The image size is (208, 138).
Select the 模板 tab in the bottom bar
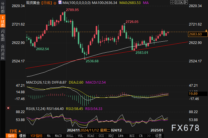pos(23,136)
